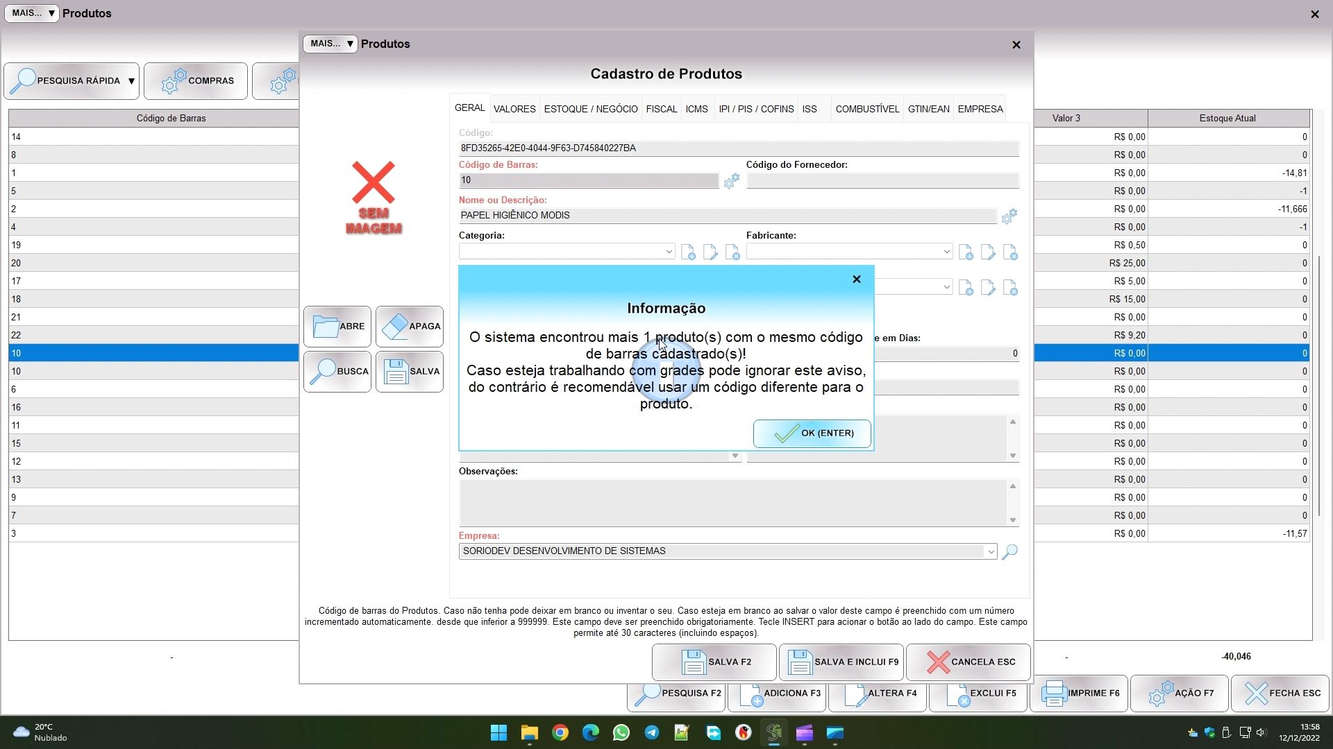This screenshot has height=749, width=1333.
Task: Click the BUSCA magnifier button
Action: tap(337, 372)
